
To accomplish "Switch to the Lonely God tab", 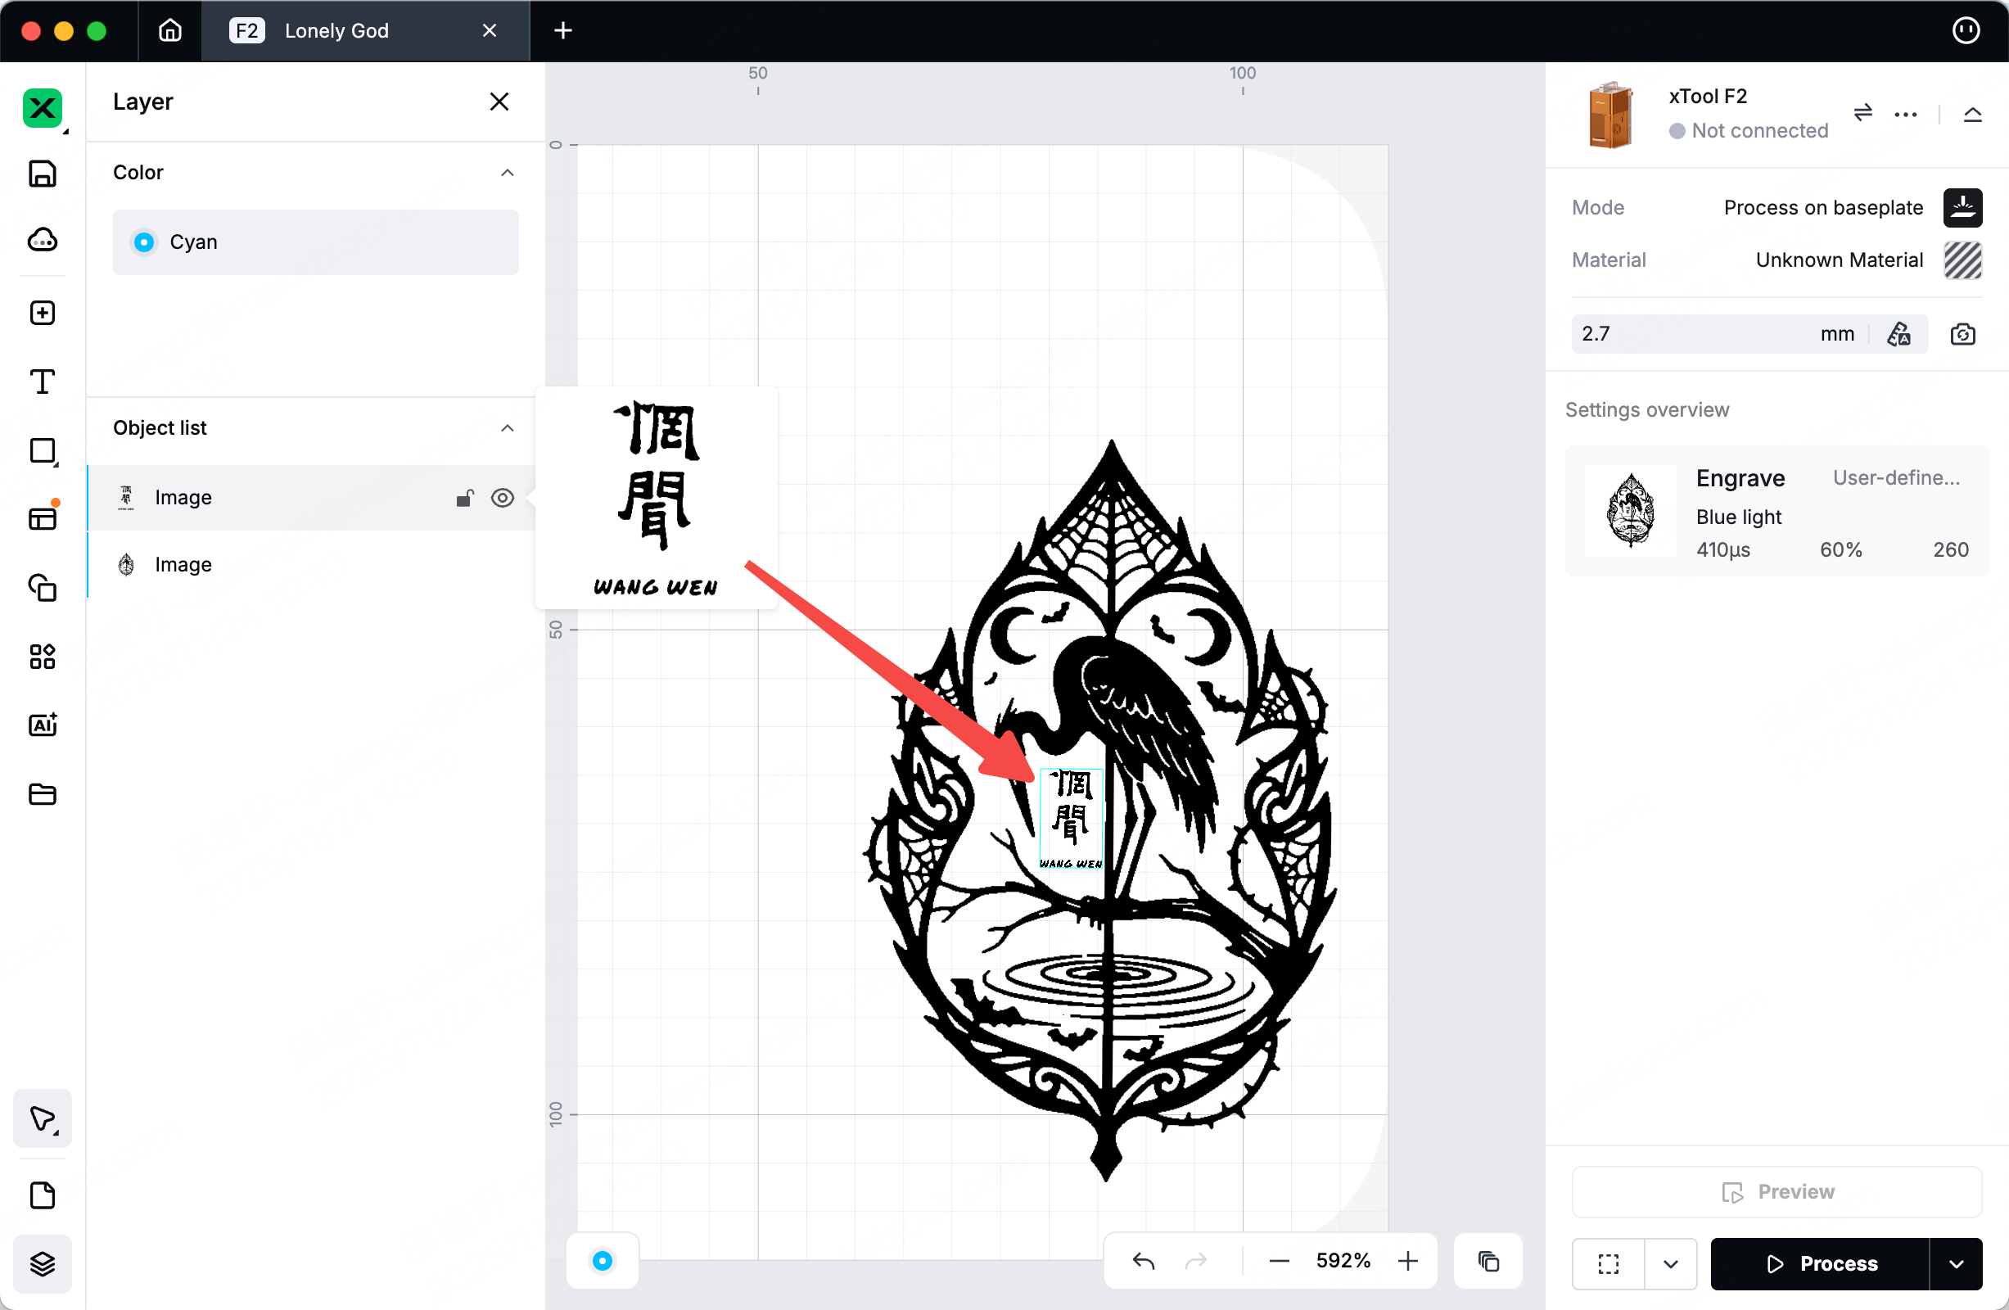I will [x=336, y=31].
